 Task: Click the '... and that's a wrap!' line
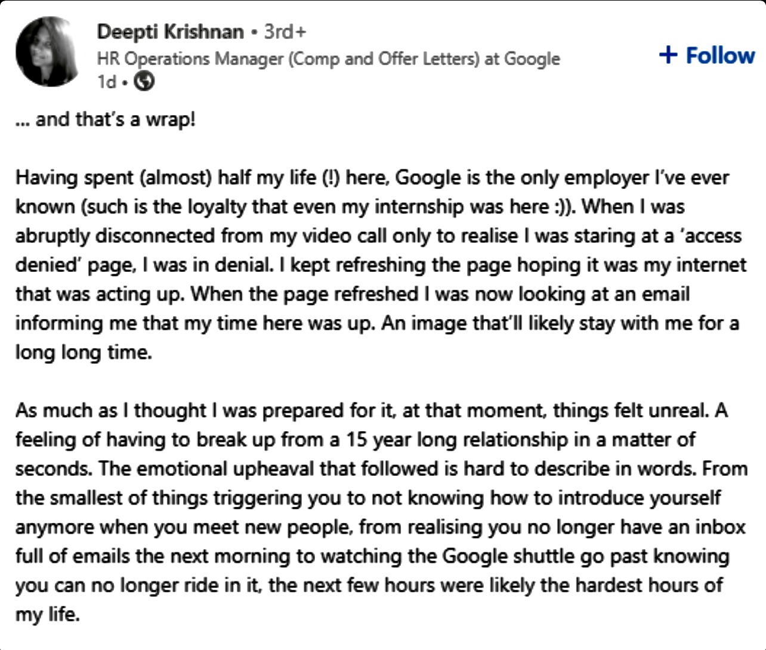[106, 119]
